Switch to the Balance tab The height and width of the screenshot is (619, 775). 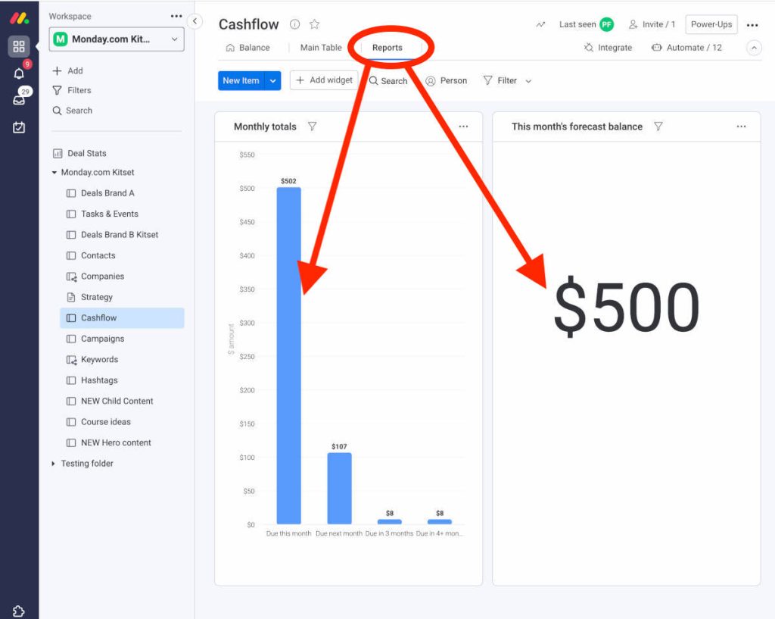pos(247,48)
